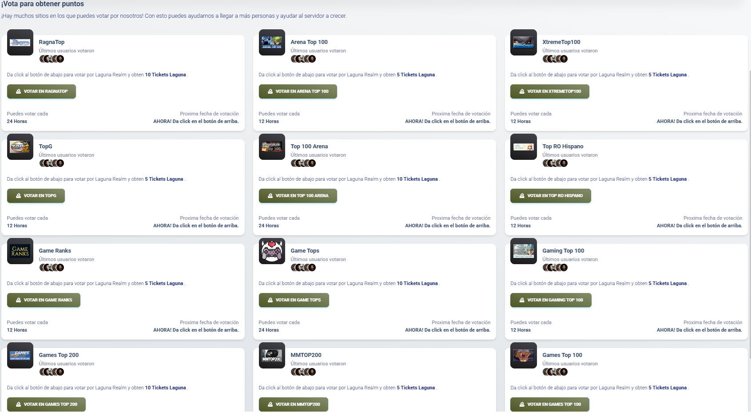751x412 pixels.
Task: Click the Games Top 200 logo
Action: (x=20, y=356)
